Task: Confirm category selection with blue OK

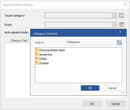Action: (x=90, y=88)
